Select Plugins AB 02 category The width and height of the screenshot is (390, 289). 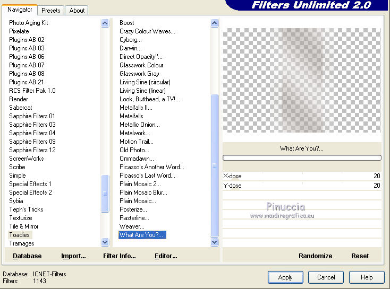pos(27,40)
